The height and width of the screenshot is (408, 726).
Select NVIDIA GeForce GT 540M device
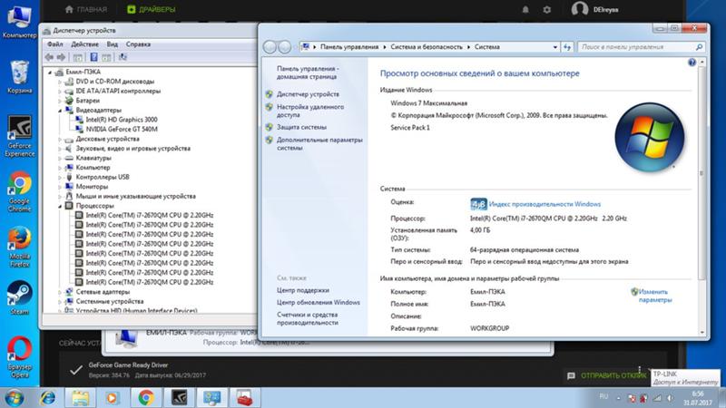(x=122, y=129)
